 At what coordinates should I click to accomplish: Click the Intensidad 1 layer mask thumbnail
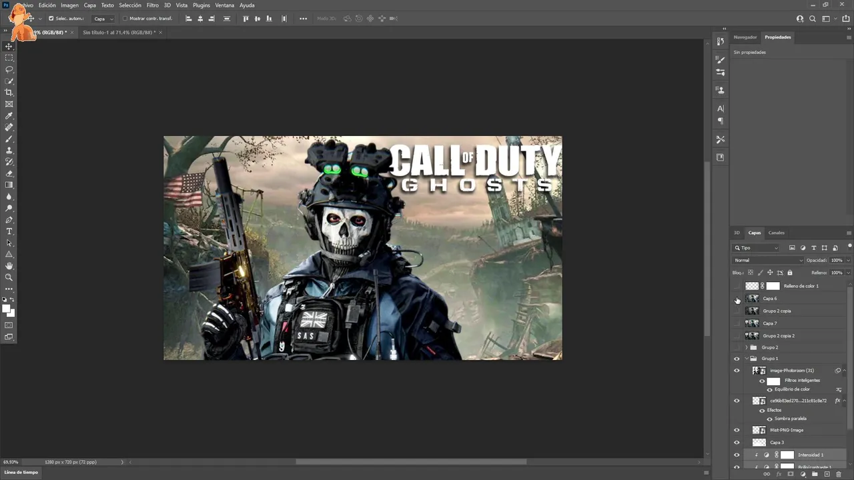(787, 455)
